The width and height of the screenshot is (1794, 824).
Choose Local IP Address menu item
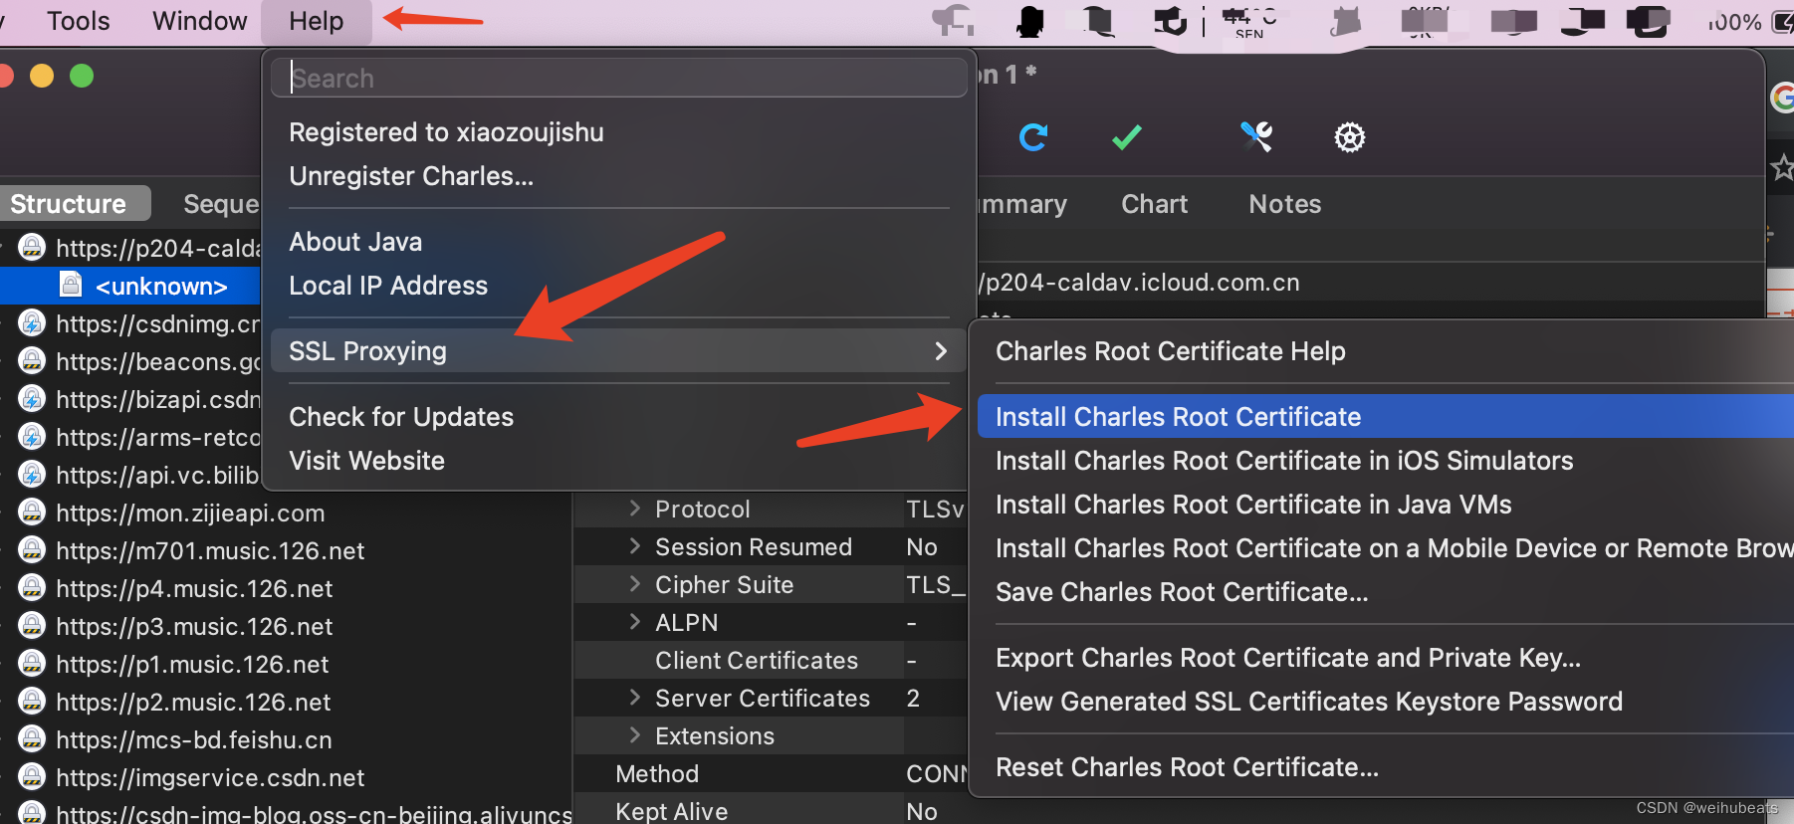tap(388, 286)
